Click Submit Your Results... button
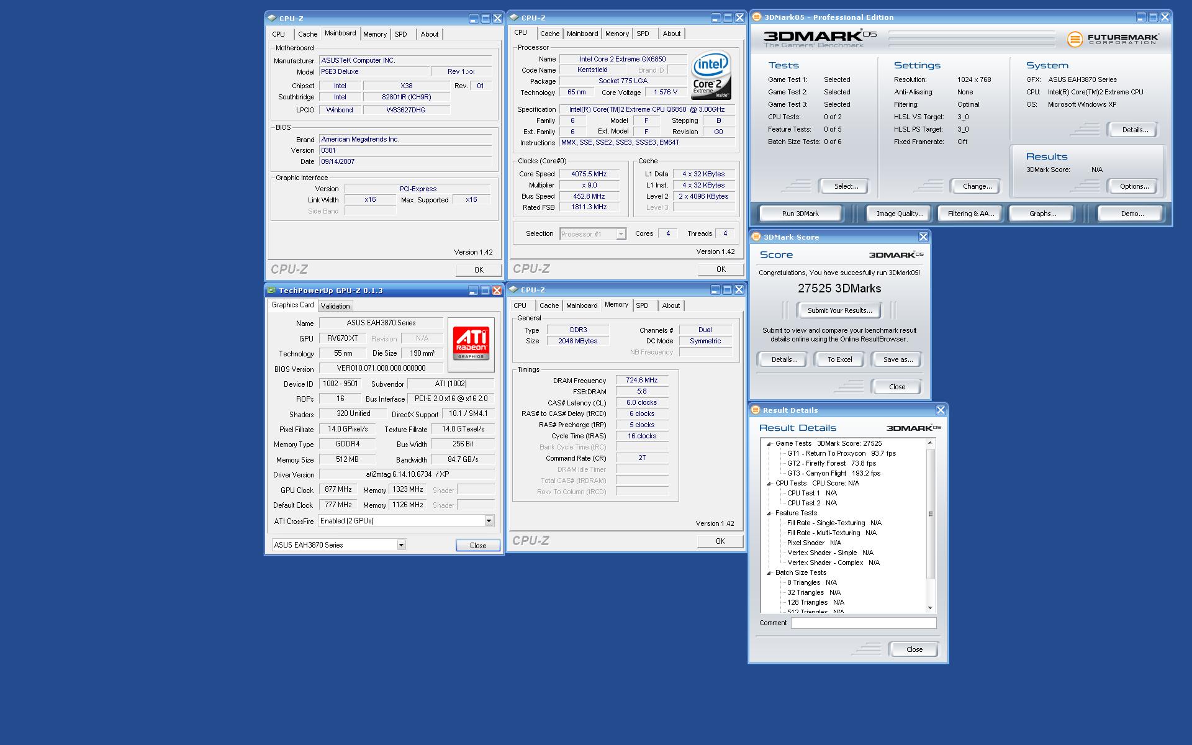Viewport: 1192px width, 745px height. pyautogui.click(x=839, y=310)
